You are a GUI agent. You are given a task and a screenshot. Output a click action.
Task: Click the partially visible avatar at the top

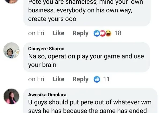point(11,1)
